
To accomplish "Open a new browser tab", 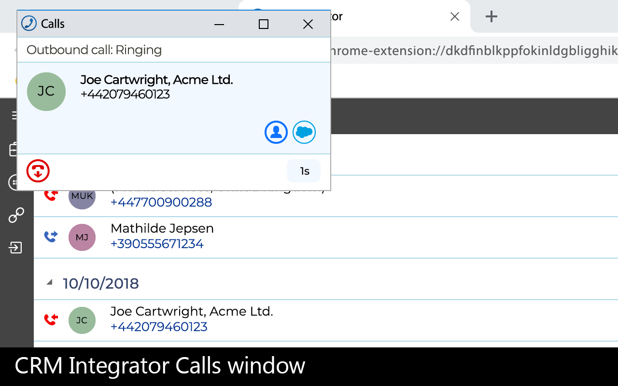I will [491, 16].
